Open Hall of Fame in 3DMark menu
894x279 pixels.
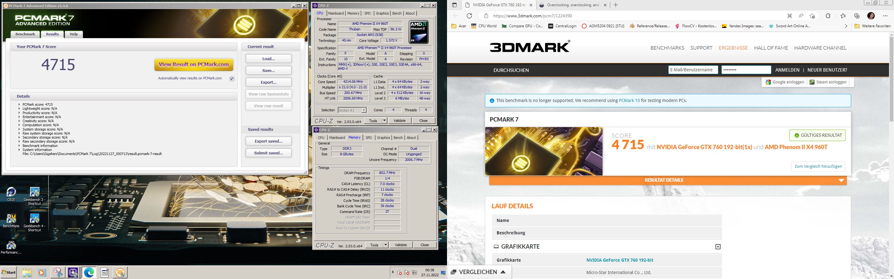tap(771, 48)
